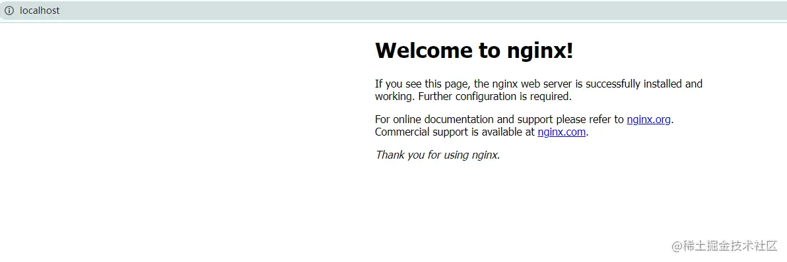Screen dimensions: 787x262
Task: Click the text "If you see this page"
Action: click(423, 84)
